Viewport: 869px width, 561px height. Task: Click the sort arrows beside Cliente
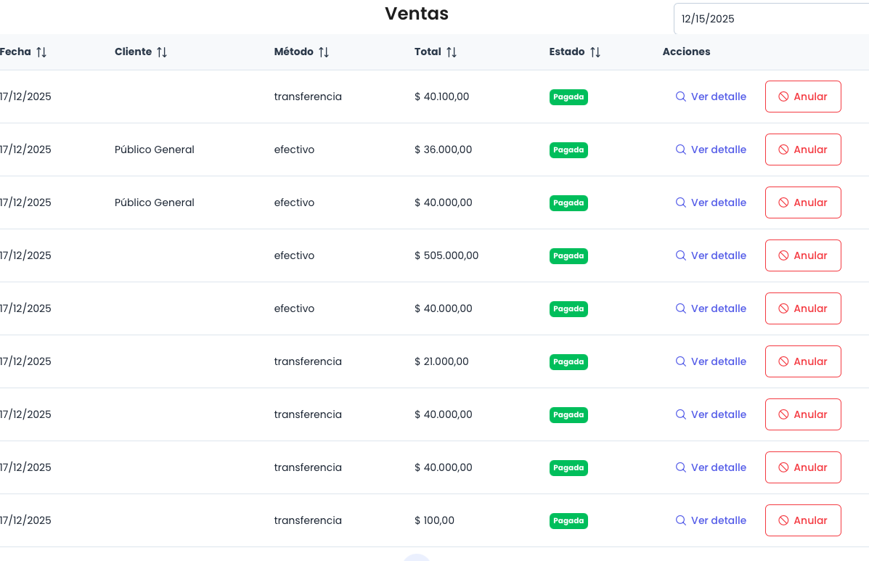click(x=162, y=52)
